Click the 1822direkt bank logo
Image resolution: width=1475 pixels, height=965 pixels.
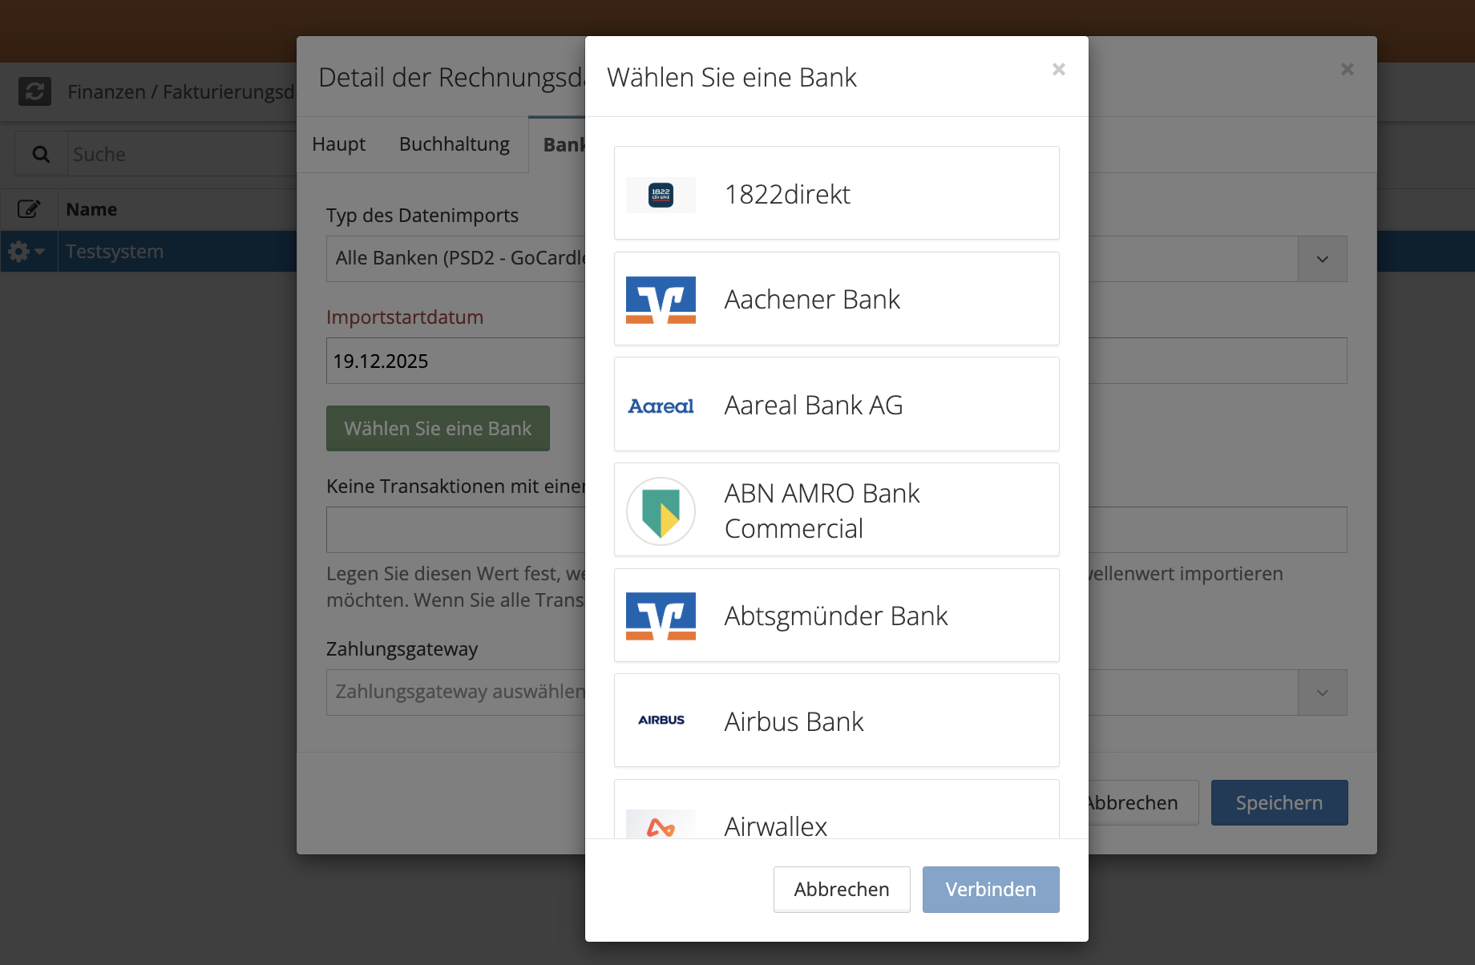tap(661, 194)
